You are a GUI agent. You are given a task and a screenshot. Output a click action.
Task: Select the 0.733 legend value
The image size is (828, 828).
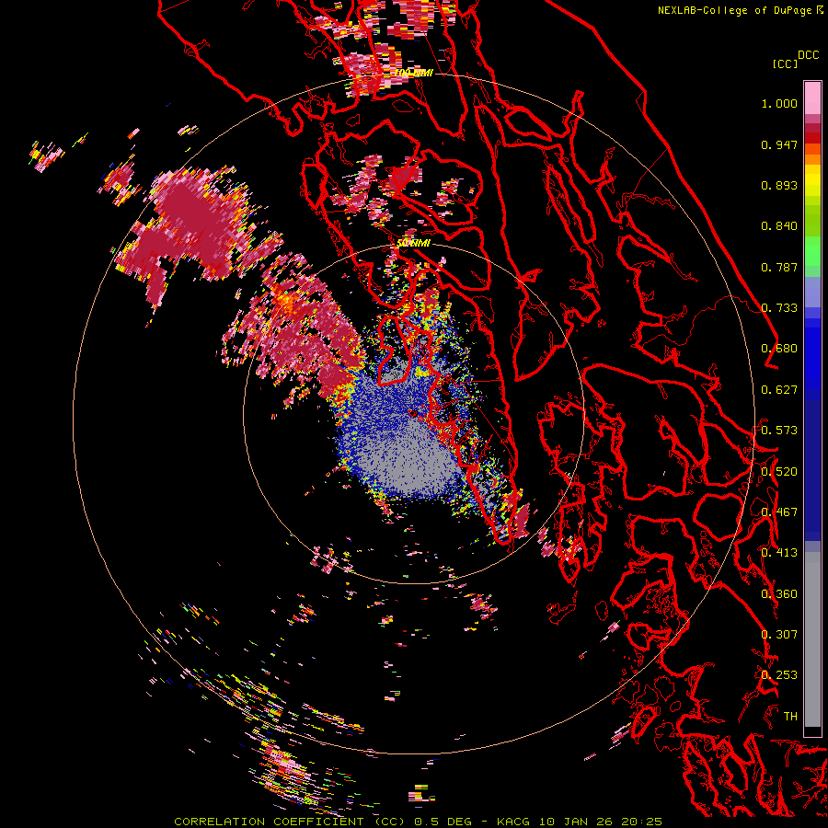click(x=779, y=308)
